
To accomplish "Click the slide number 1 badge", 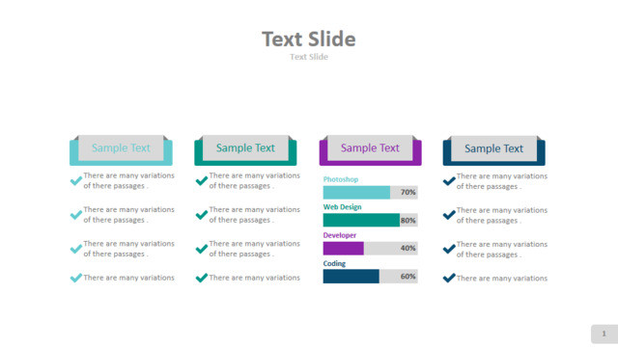I will (604, 334).
